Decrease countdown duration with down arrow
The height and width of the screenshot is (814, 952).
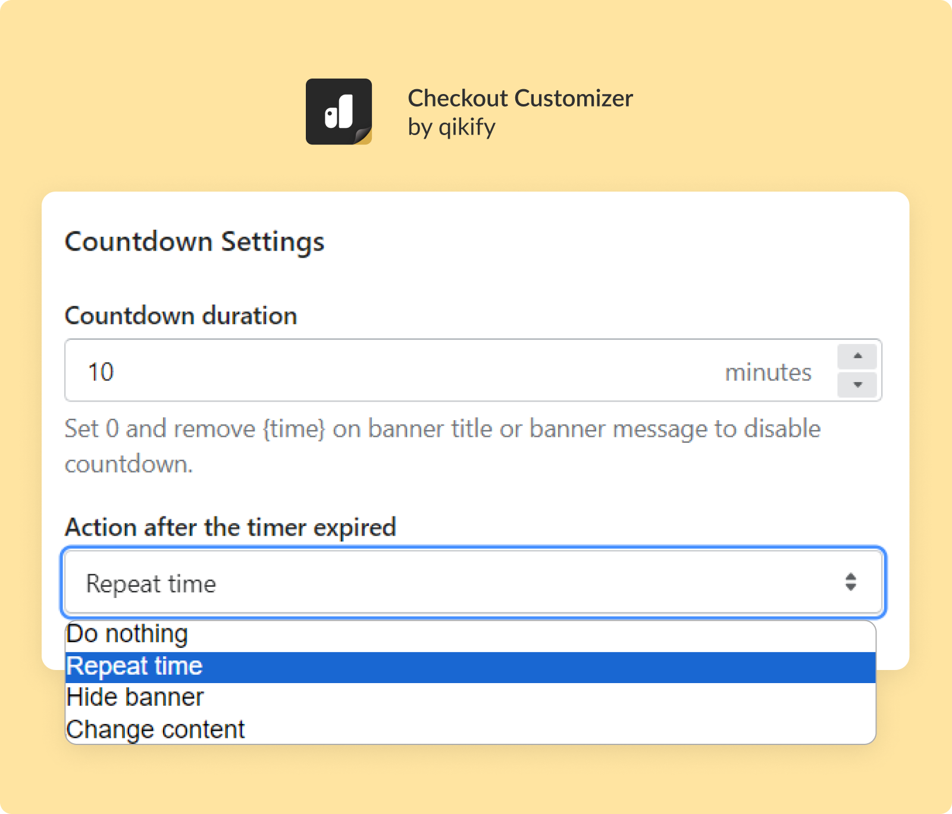[857, 384]
